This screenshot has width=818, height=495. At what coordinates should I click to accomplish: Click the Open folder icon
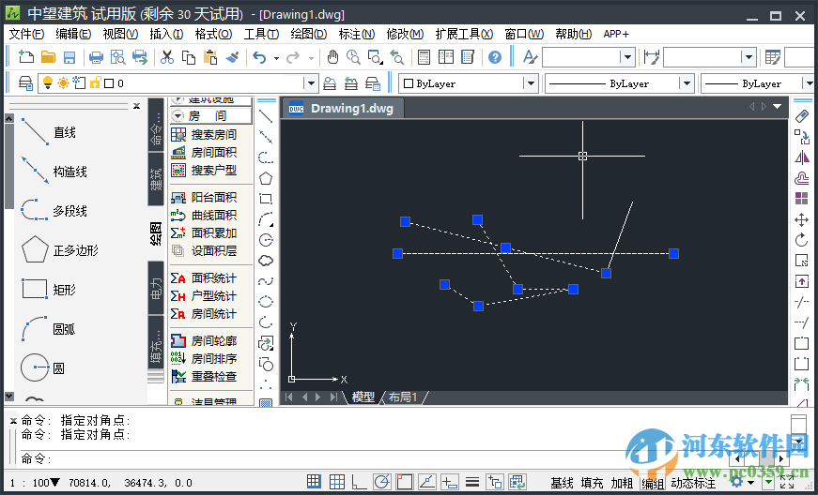pyautogui.click(x=48, y=57)
